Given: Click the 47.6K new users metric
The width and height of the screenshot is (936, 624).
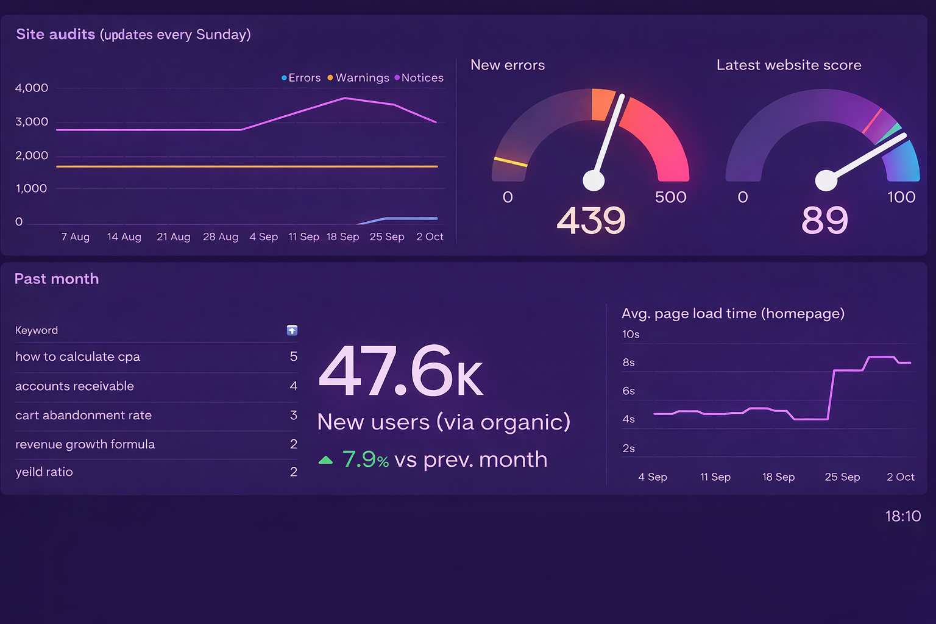Looking at the screenshot, I should 401,372.
